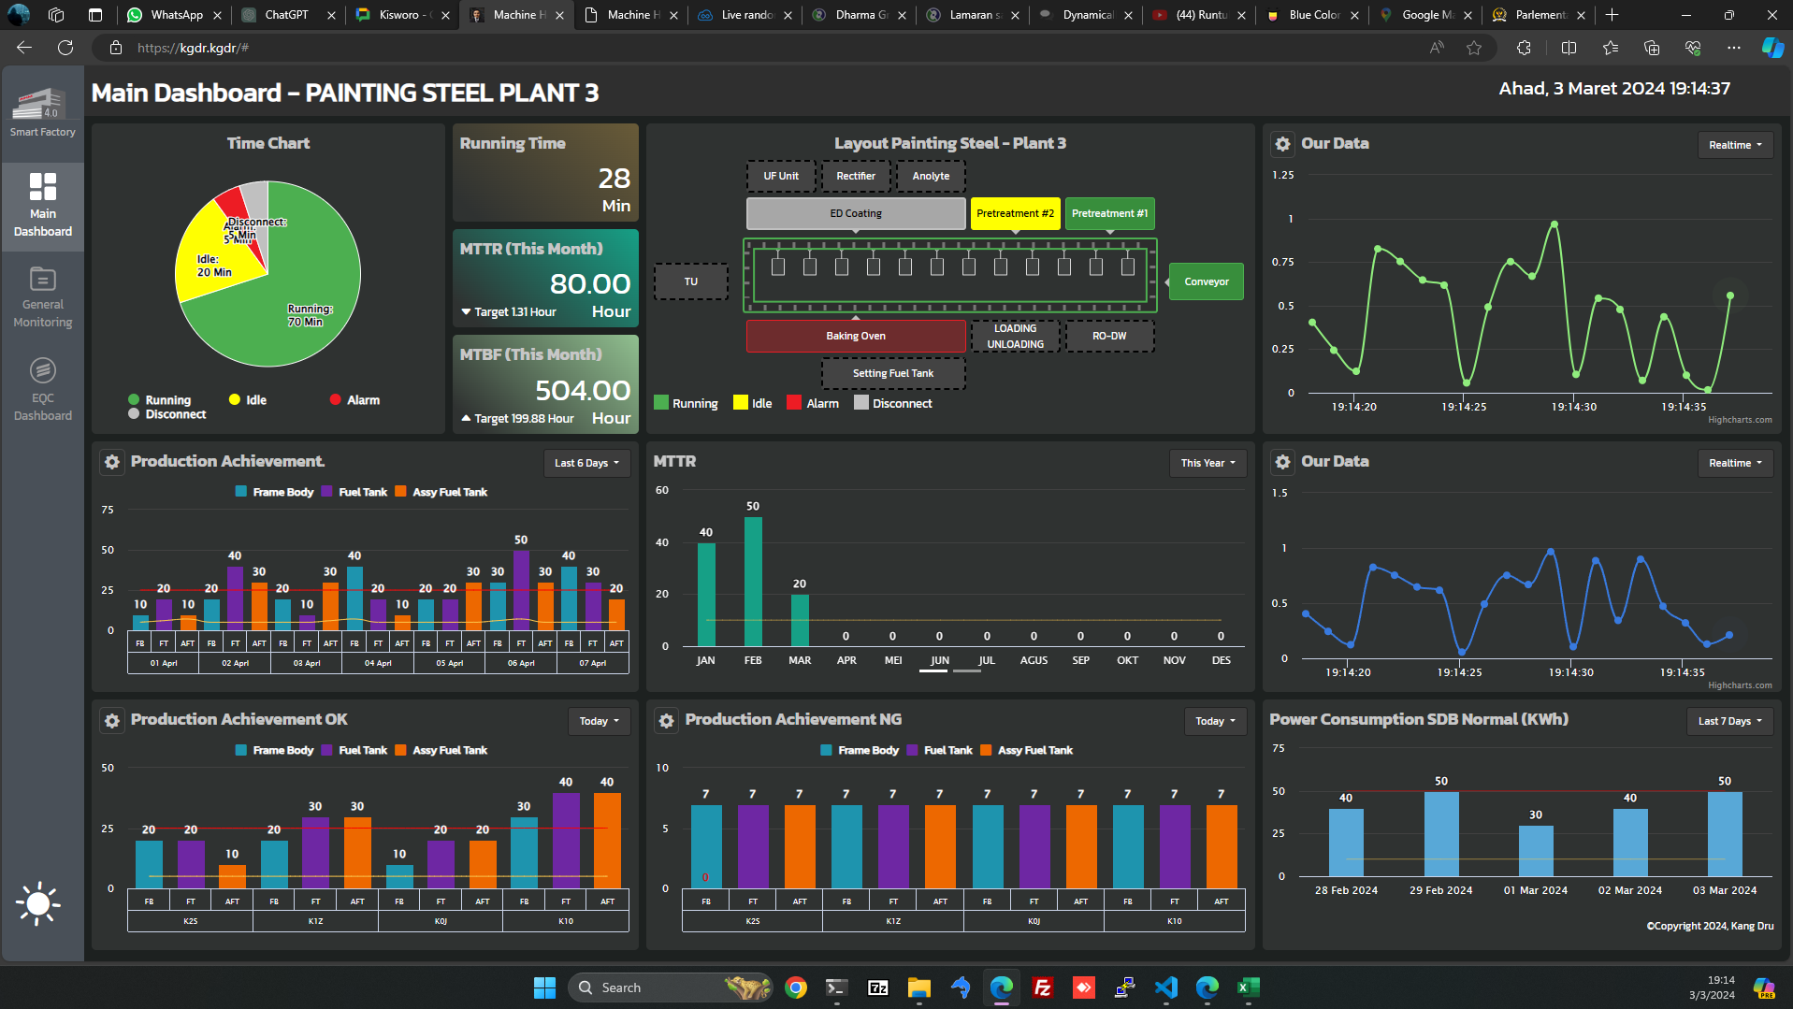Screen dimensions: 1793x1009
Task: Switch to the ChatGPT browser tab
Action: [286, 15]
